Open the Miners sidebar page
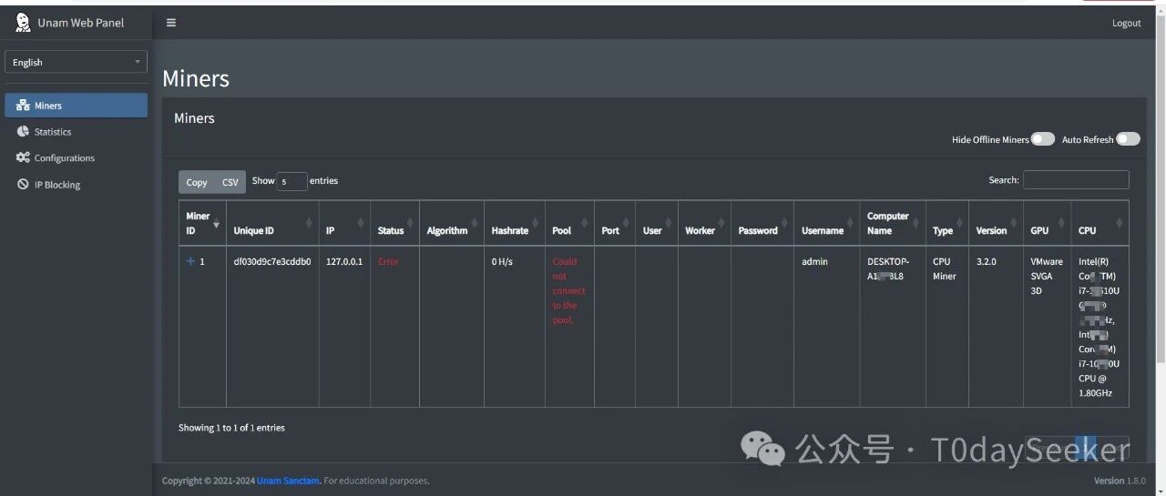 tap(76, 106)
